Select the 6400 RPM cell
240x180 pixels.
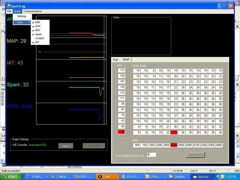(219, 145)
